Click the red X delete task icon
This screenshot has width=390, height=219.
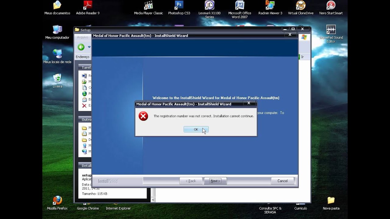coord(84,106)
